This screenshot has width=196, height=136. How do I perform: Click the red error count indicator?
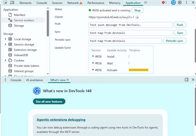click(164, 3)
